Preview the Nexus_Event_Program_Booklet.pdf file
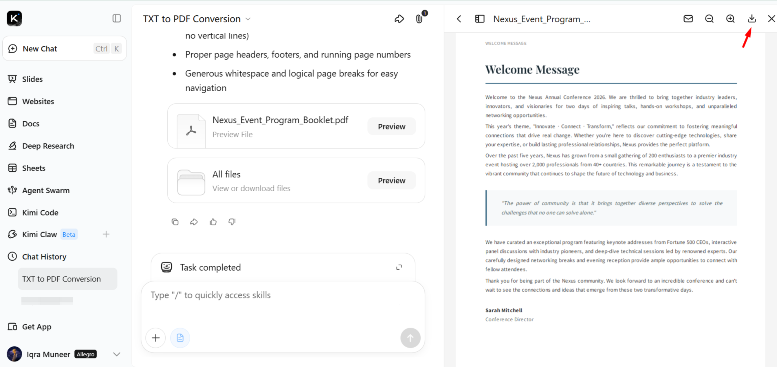 pyautogui.click(x=391, y=127)
